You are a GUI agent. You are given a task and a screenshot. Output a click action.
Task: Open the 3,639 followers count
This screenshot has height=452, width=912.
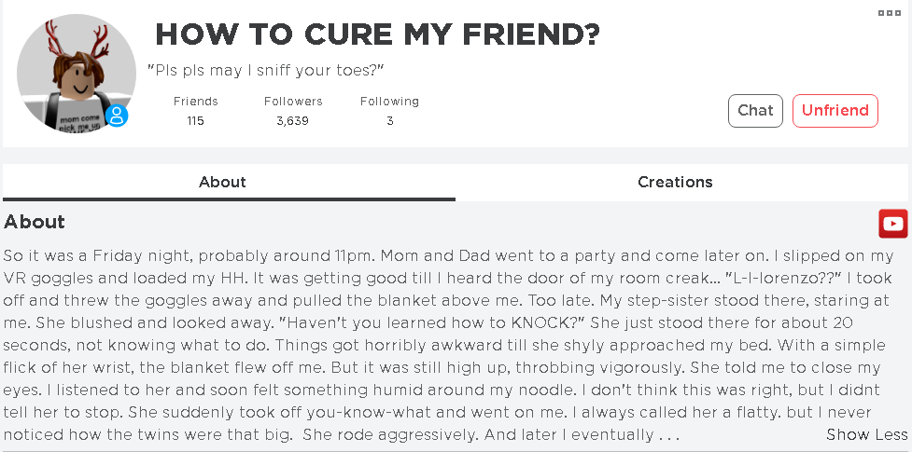[292, 121]
